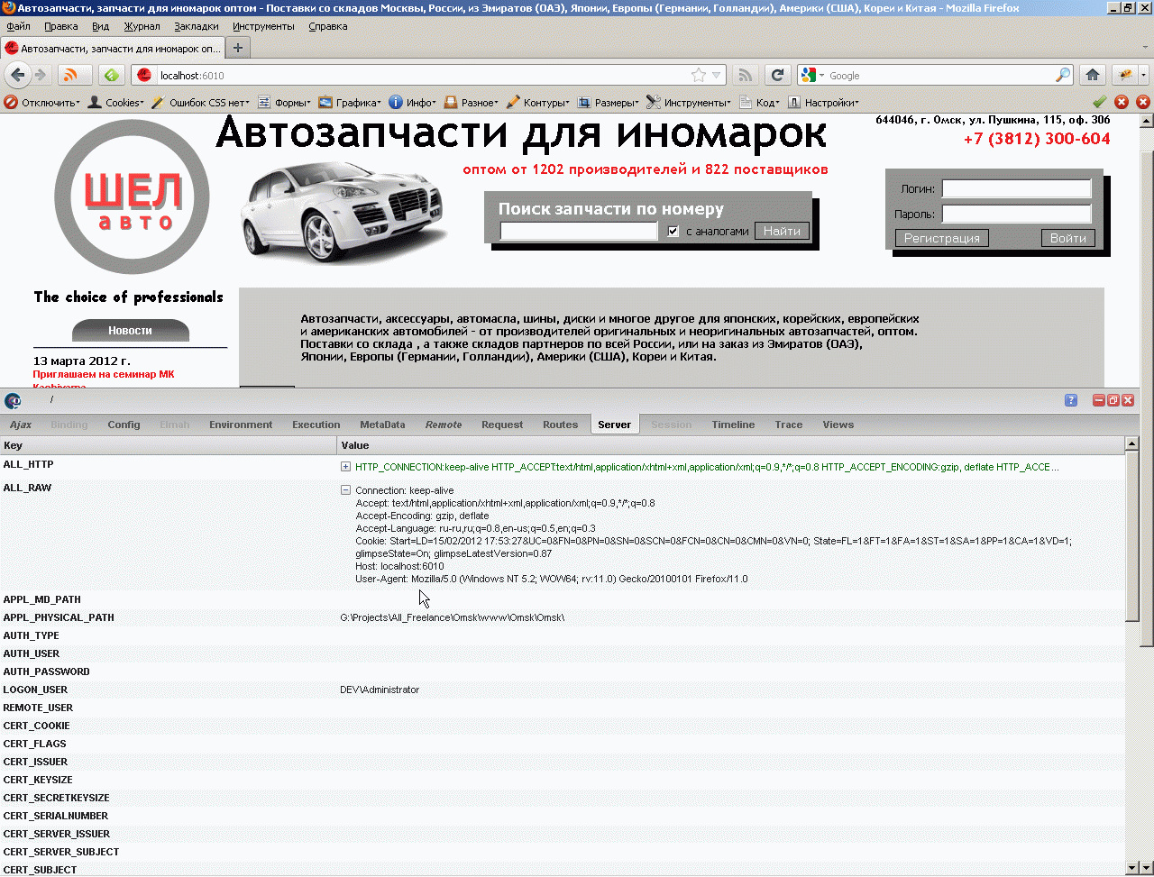Expand the Графика dropdown menu
This screenshot has height=877, width=1154.
349,103
